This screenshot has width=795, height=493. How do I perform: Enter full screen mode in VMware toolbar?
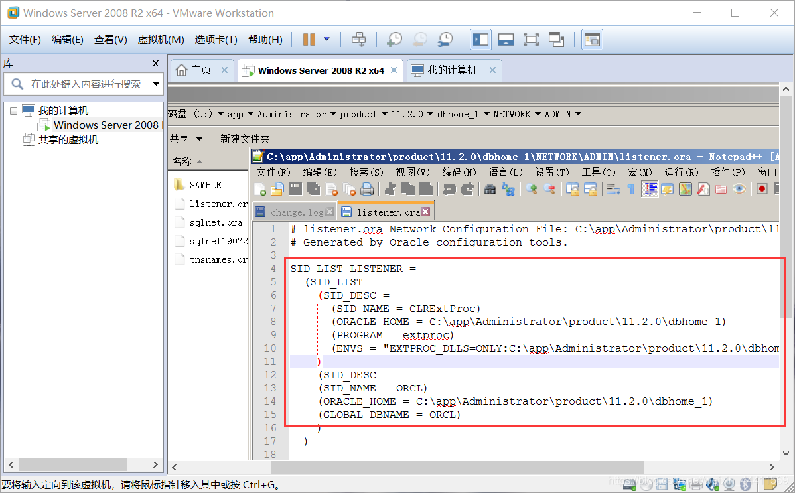pos(531,40)
